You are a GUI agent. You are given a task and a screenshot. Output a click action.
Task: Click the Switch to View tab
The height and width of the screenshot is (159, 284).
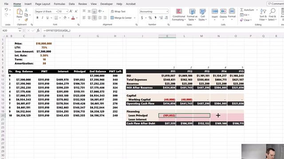pyautogui.click(x=94, y=4)
